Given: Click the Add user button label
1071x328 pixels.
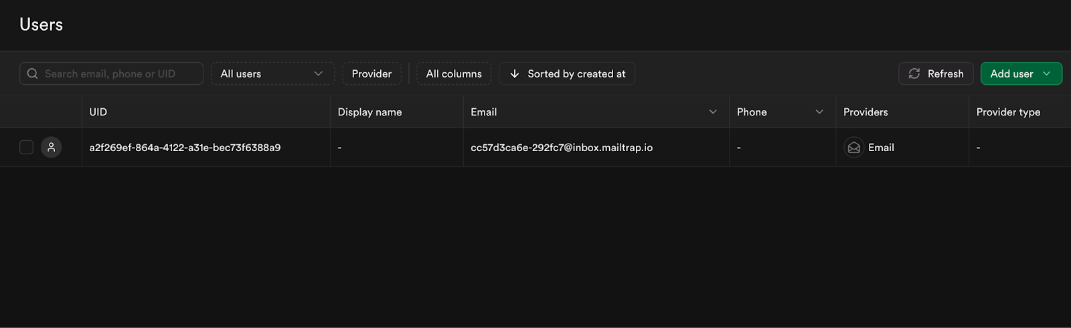Looking at the screenshot, I should pyautogui.click(x=1011, y=73).
